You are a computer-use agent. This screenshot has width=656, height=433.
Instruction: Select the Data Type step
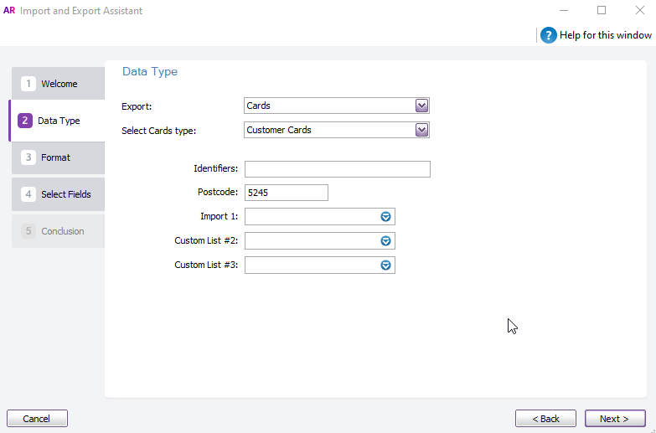pos(59,121)
